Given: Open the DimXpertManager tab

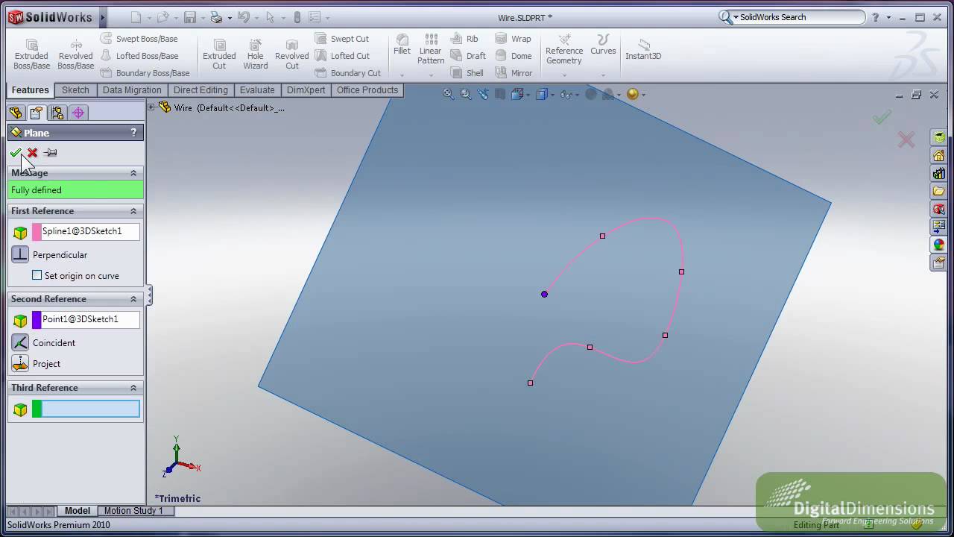Looking at the screenshot, I should 78,113.
